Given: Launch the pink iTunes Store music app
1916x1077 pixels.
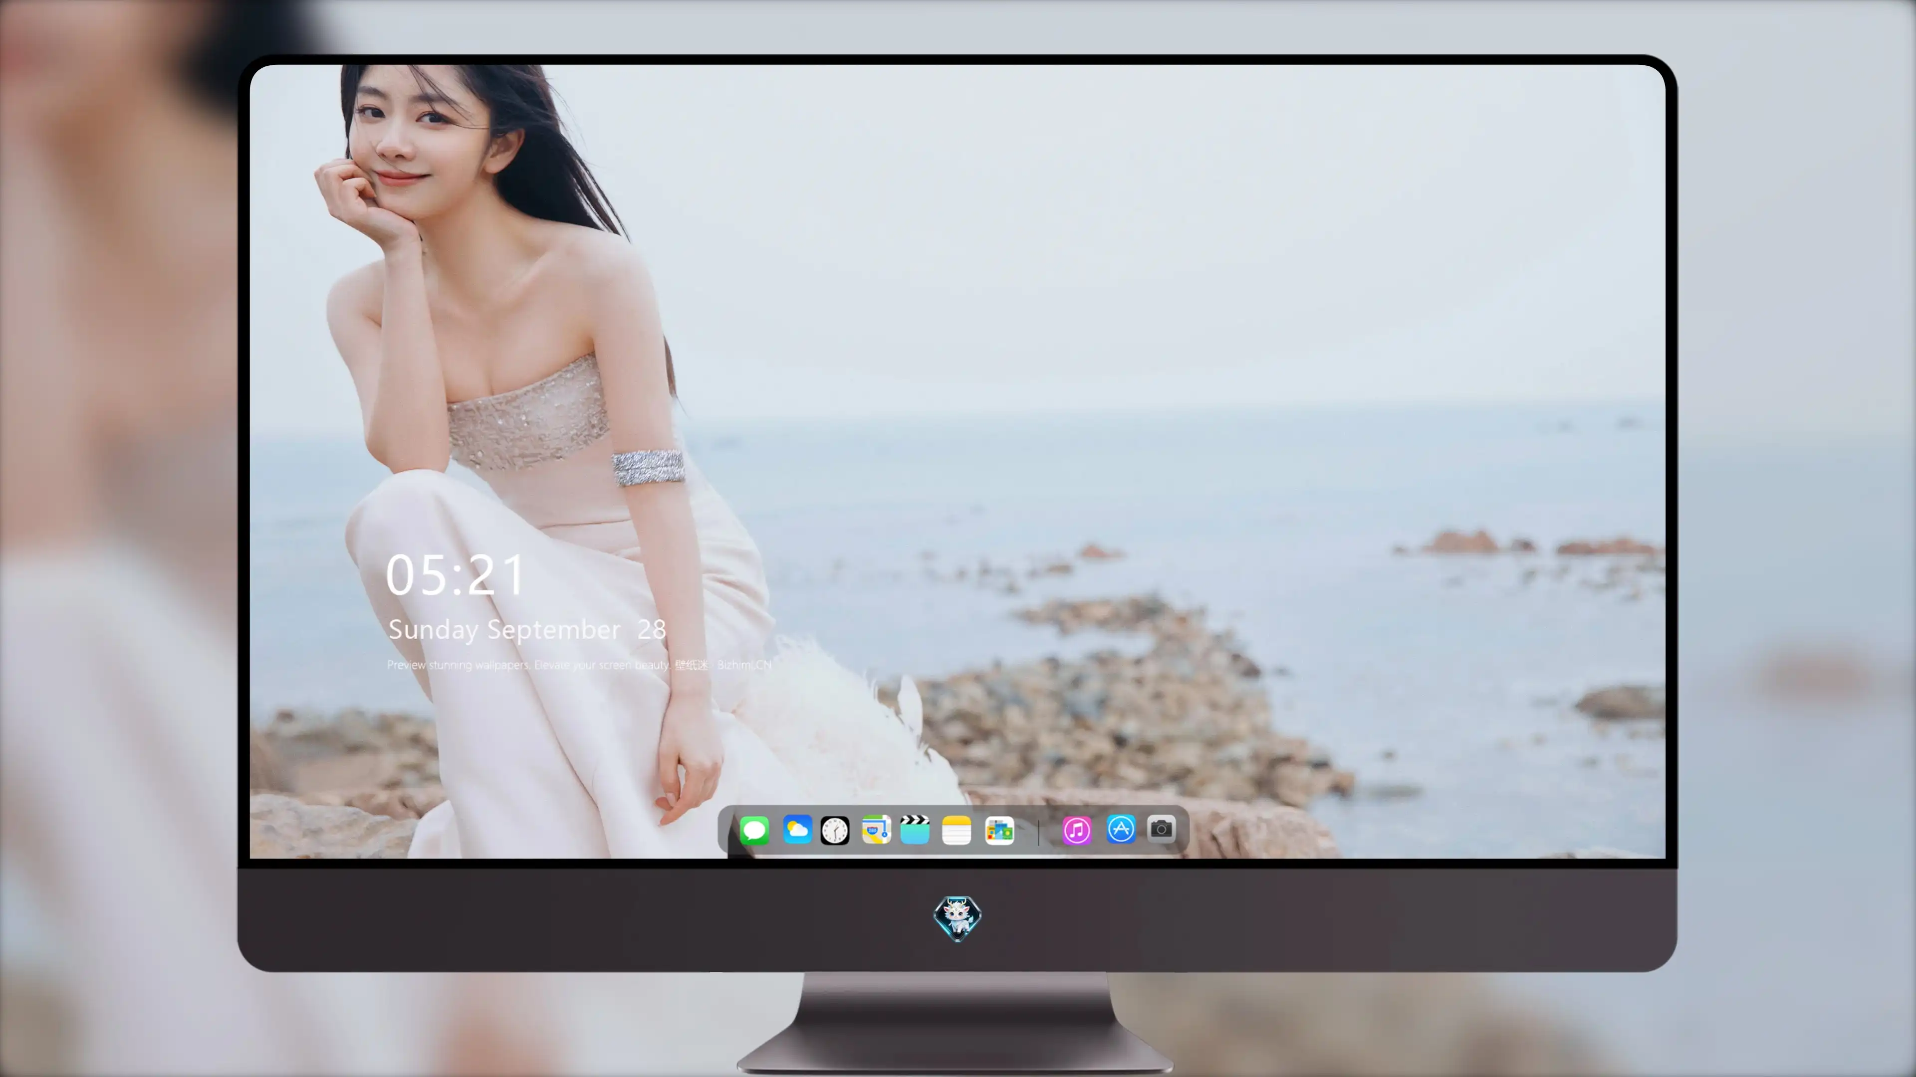Looking at the screenshot, I should click(1077, 830).
